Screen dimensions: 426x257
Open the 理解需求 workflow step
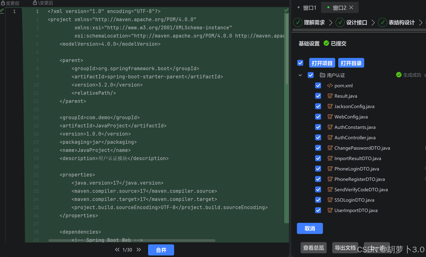tap(314, 23)
